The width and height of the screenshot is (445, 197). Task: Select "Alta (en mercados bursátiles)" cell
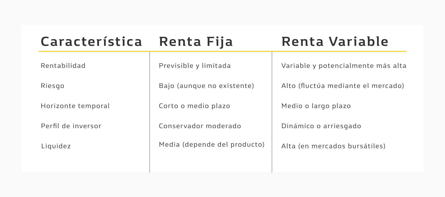[x=333, y=146]
